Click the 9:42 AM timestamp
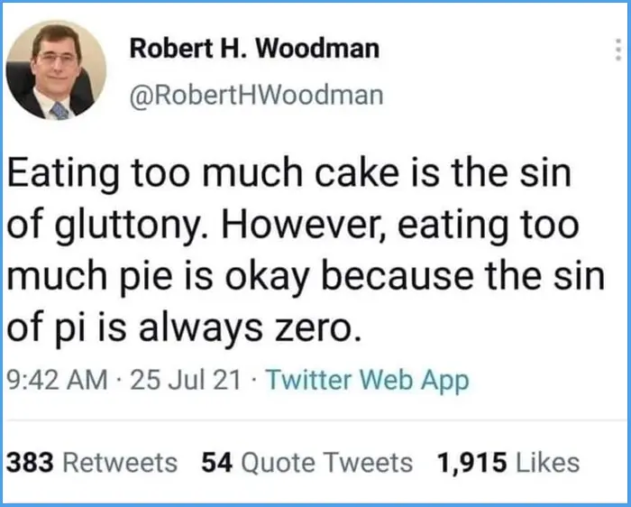Screen dimensions: 631x507 click(56, 381)
